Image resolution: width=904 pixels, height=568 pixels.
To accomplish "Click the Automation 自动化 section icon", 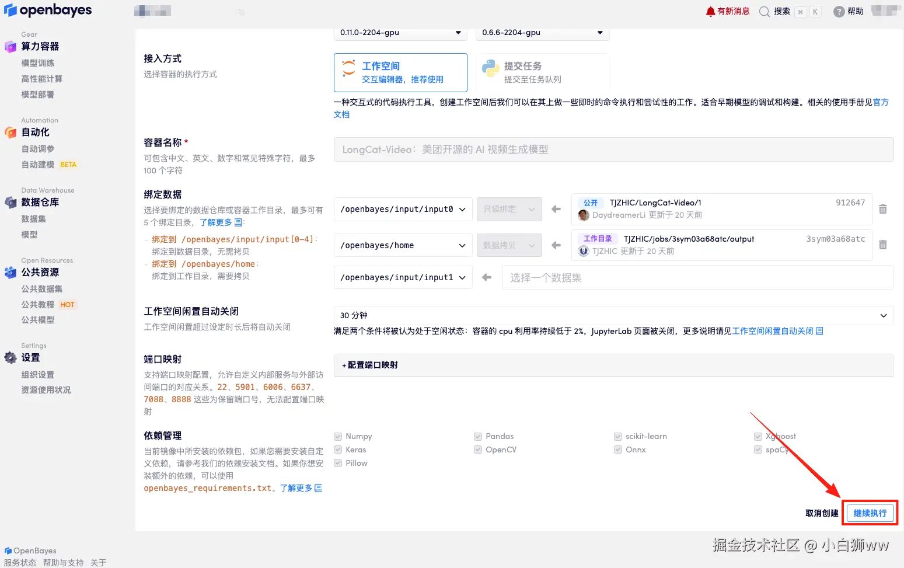I will coord(10,133).
